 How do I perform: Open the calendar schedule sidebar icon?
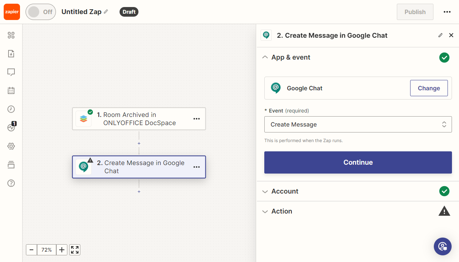point(11,91)
